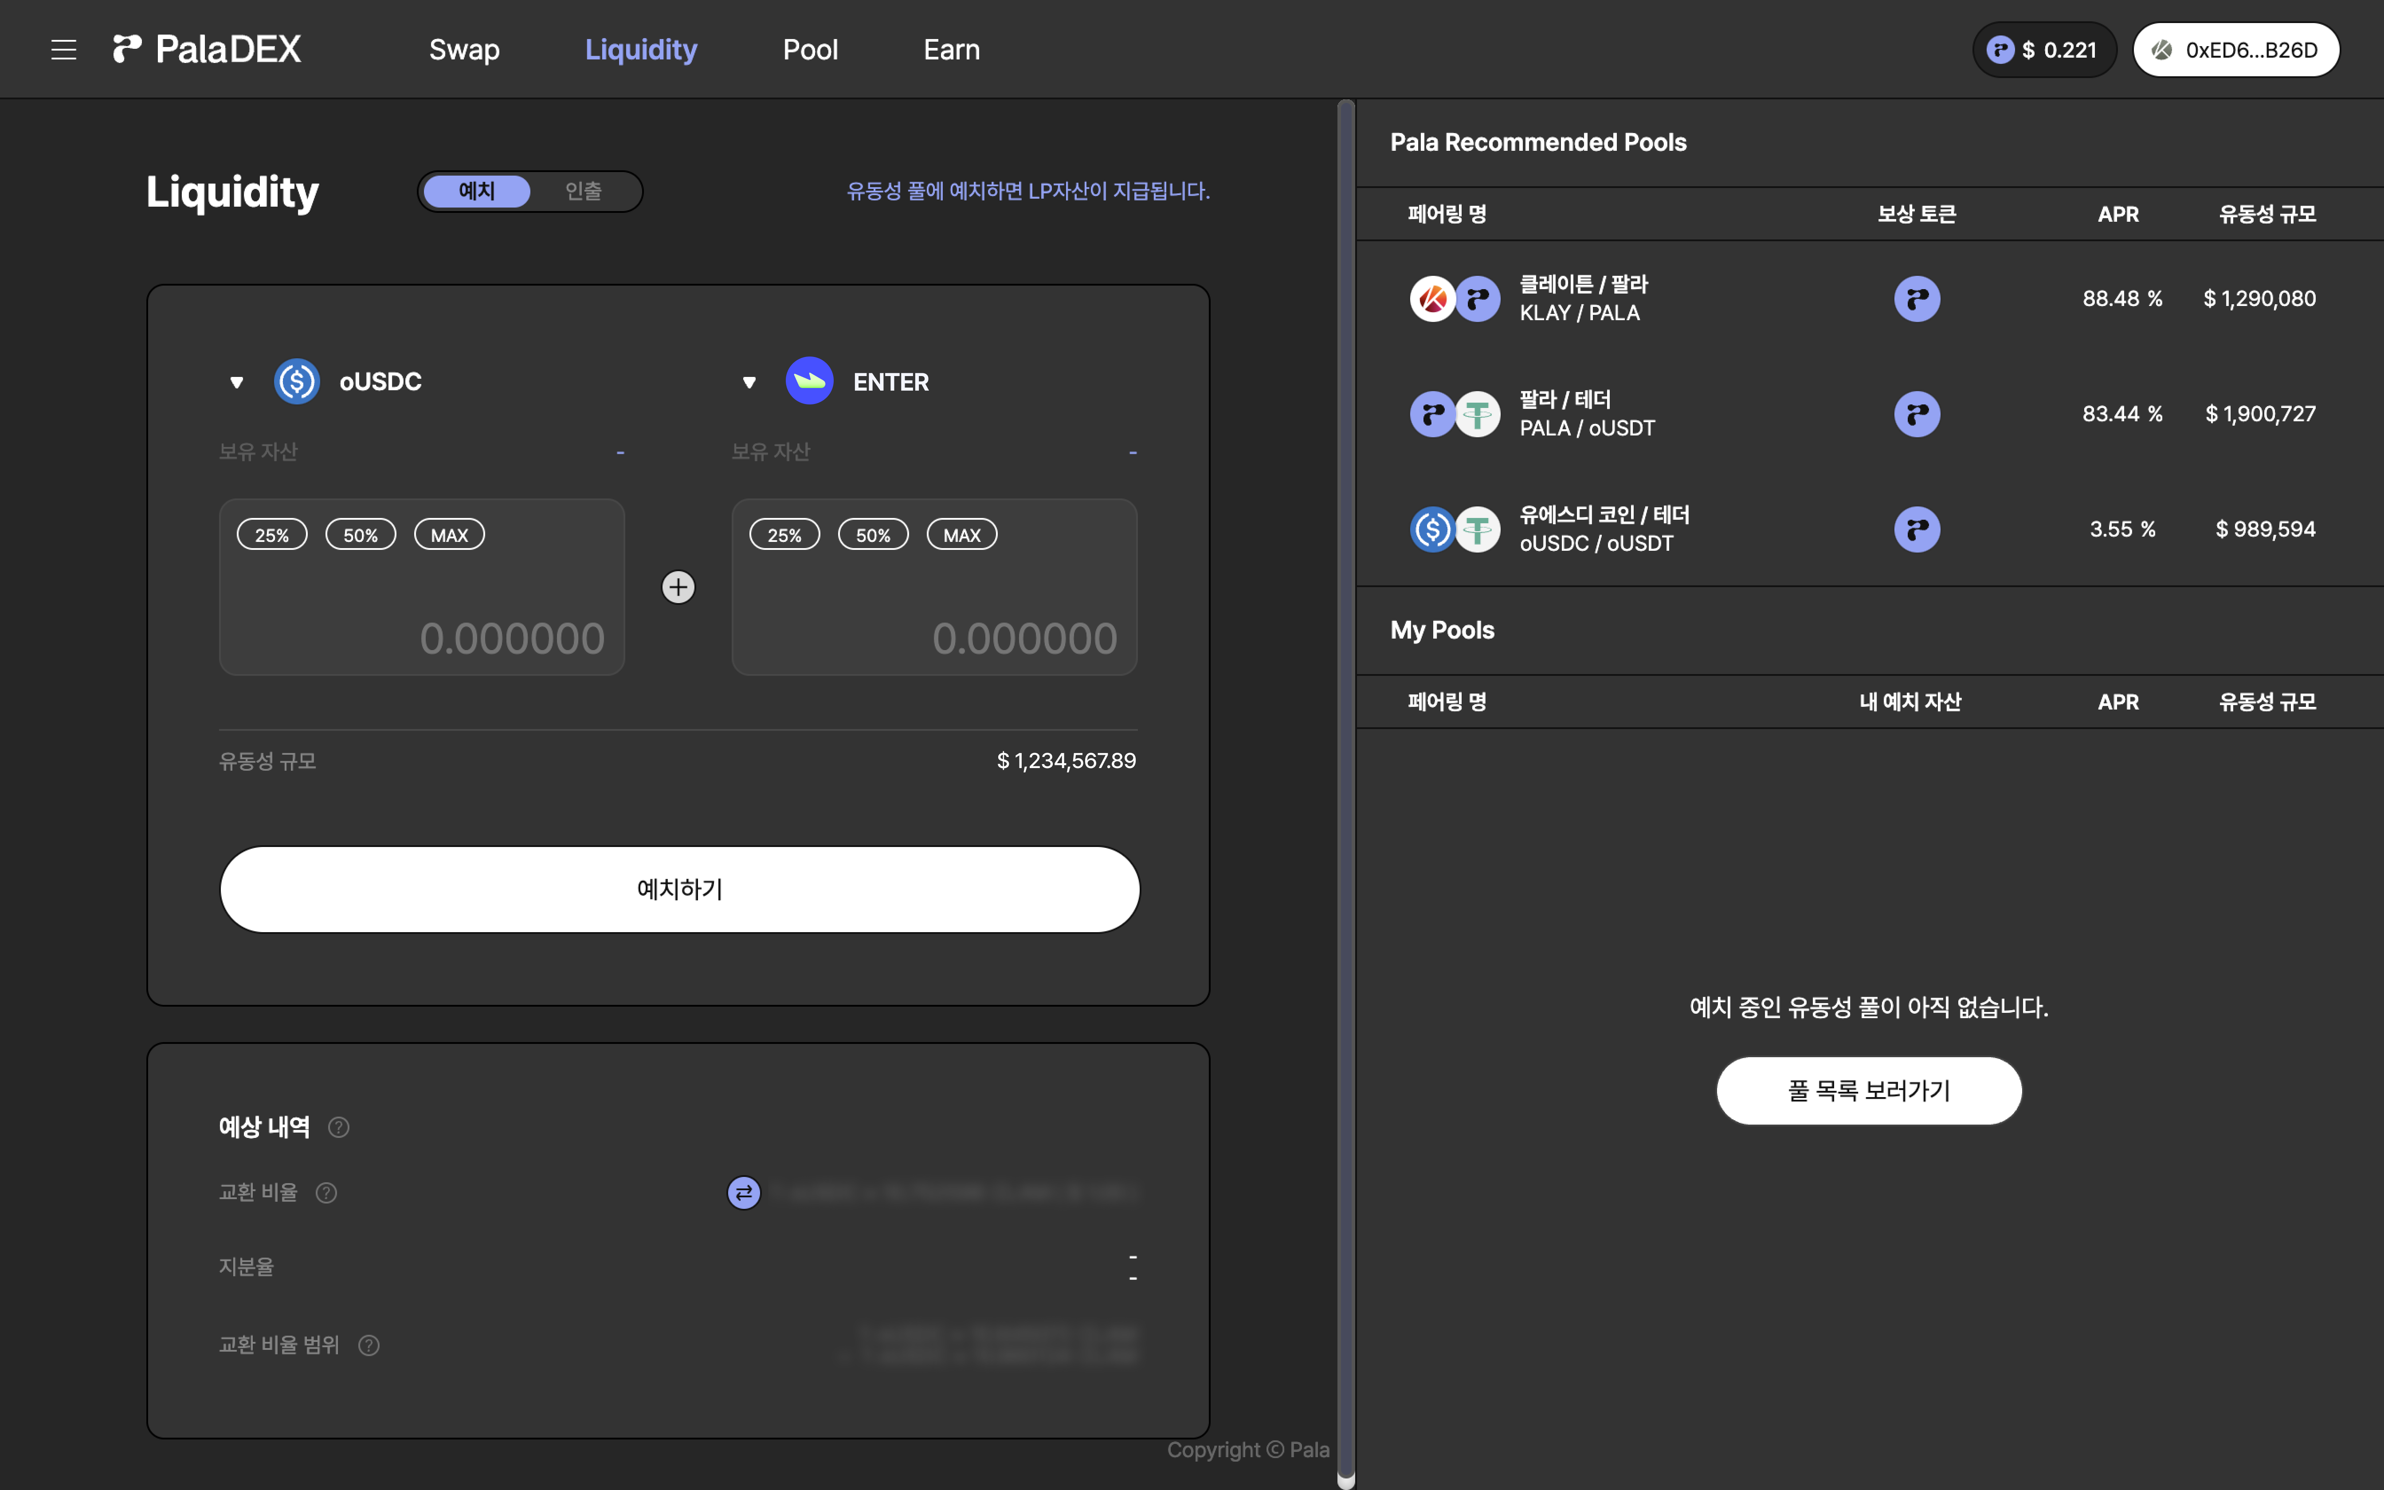Viewport: 2384px width, 1490px height.
Task: Expand the oUSDC token dropdown arrow
Action: pos(236,382)
